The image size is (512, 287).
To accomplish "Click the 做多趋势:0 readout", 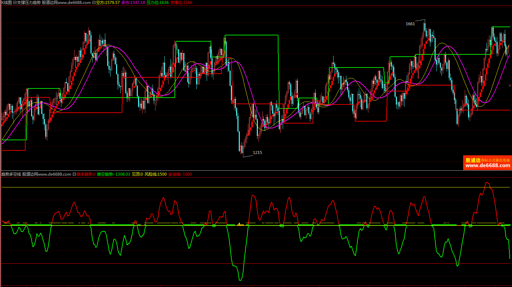I will [86, 174].
